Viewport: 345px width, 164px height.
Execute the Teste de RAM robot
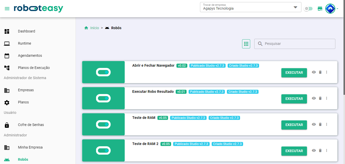294,125
